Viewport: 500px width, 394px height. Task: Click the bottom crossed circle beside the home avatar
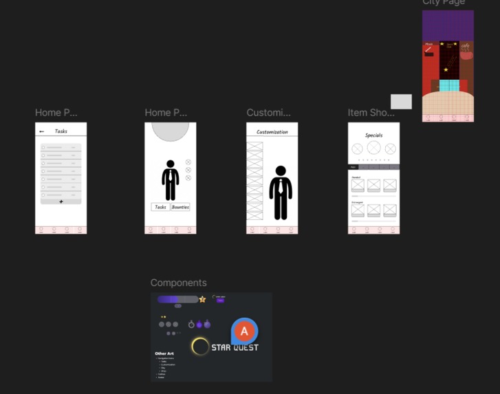point(188,178)
